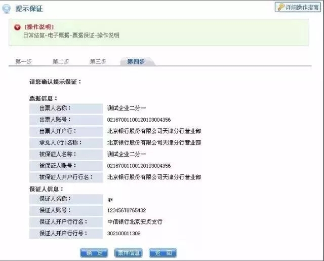Viewport: 324px width, 261px height.
Task: Click 日常结算-电子票据-票据保证-操作说明 text
Action: click(71, 35)
